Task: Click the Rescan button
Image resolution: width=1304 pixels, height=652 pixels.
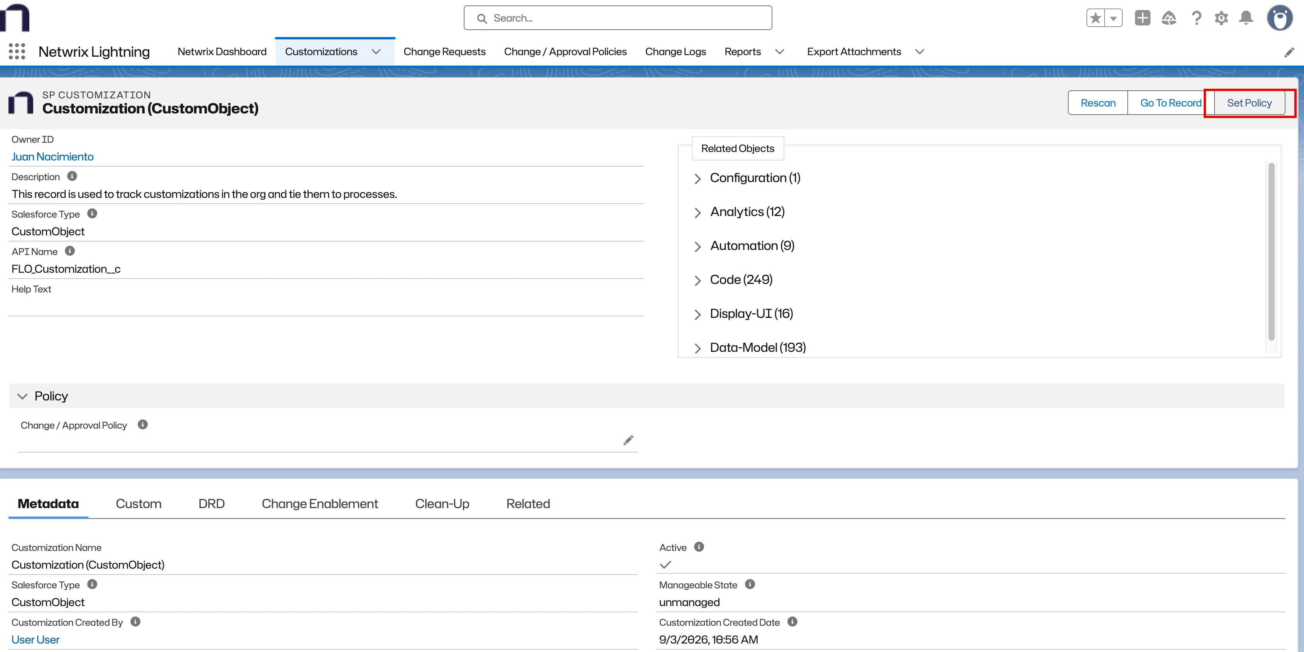Action: coord(1098,103)
